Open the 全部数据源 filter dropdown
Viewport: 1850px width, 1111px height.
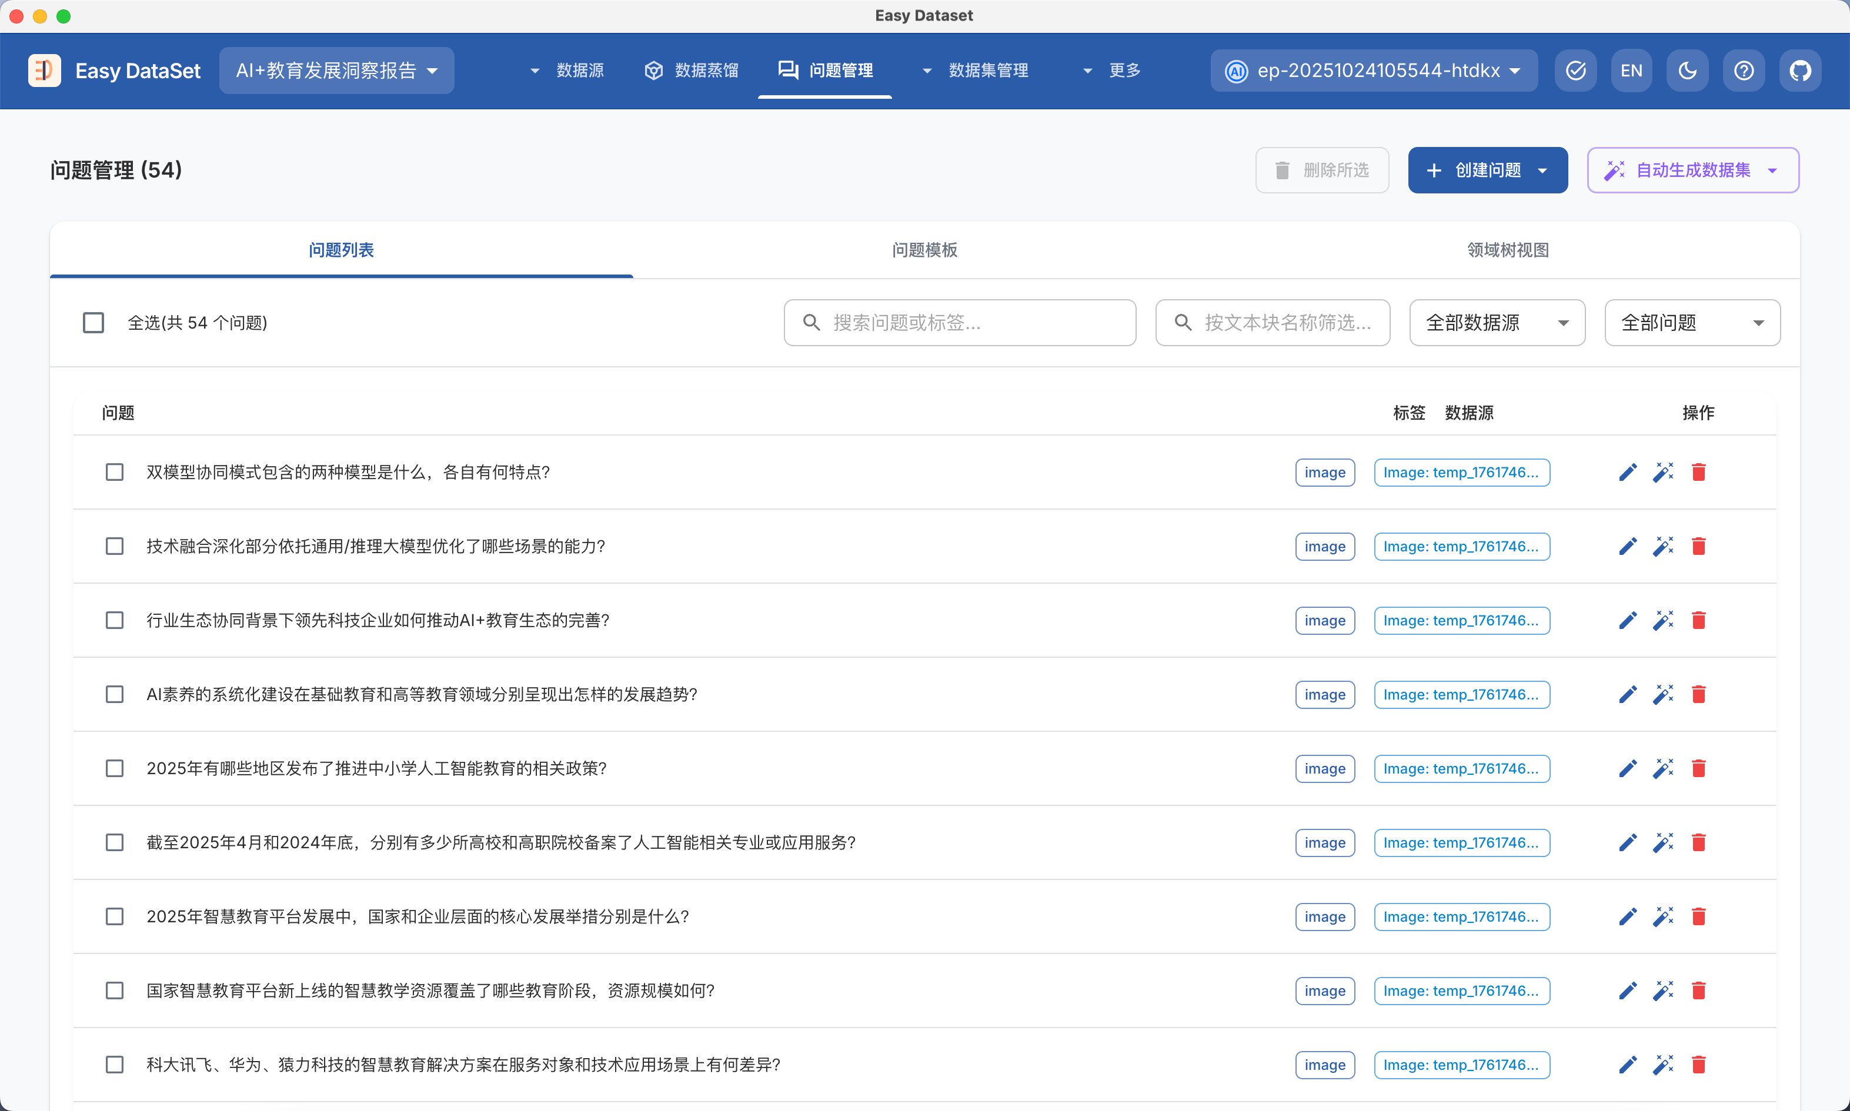click(x=1497, y=323)
